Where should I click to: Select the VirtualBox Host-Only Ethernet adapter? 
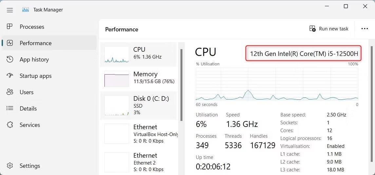(x=117, y=133)
